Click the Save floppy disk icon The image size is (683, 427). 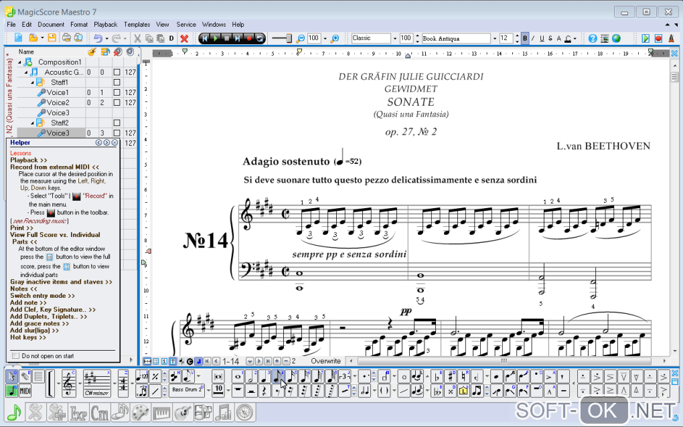click(52, 38)
